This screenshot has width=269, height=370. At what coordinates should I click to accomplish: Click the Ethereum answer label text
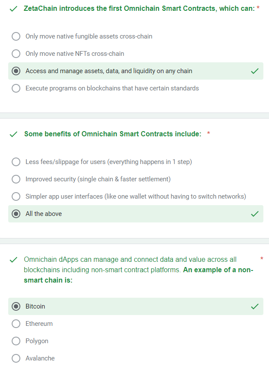coord(39,324)
